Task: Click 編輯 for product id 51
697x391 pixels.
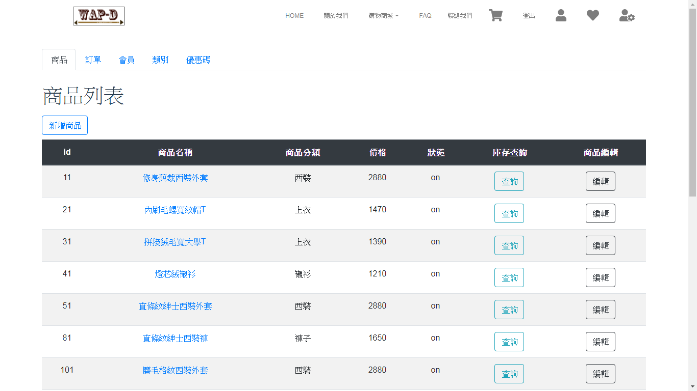Action: tap(601, 310)
